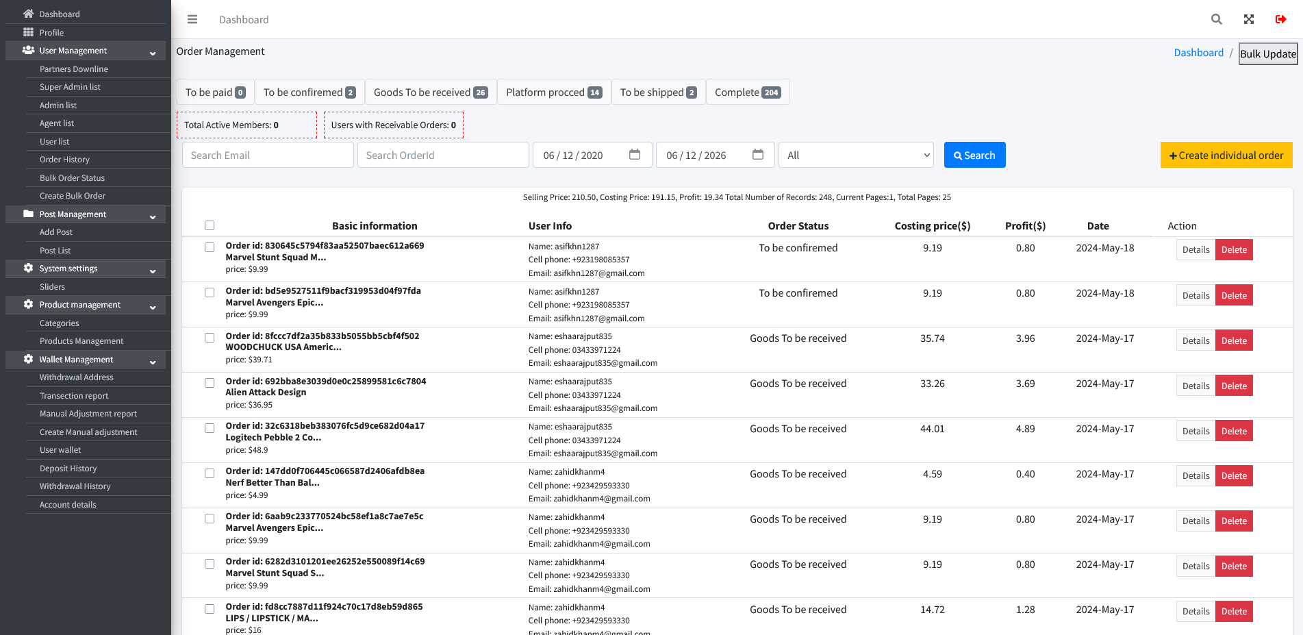The image size is (1303, 635).
Task: Click the Dashboard home icon in sidebar
Action: 28,14
